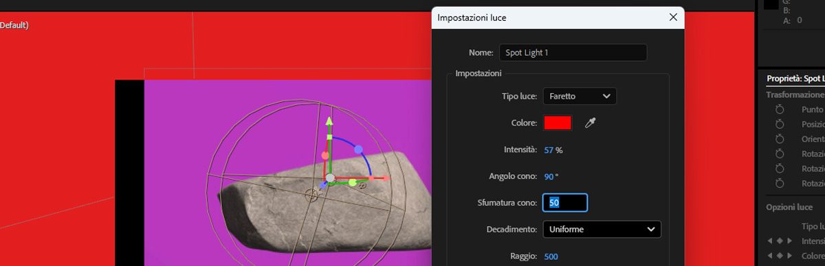Click the Sfumatura cono field with 50
This screenshot has width=825, height=266.
pos(565,202)
